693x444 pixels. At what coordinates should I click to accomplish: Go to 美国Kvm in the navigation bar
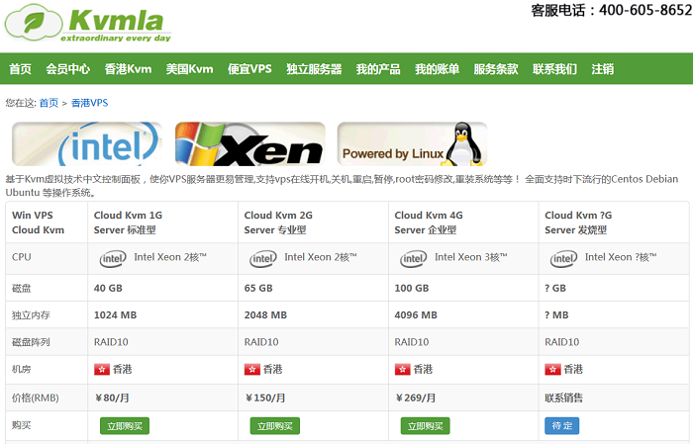[190, 69]
